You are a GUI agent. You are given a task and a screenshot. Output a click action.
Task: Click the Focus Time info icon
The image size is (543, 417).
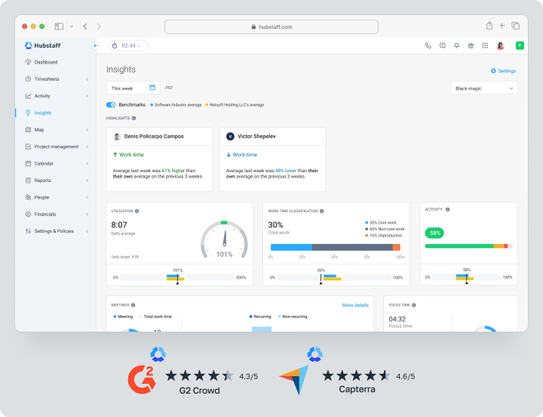(414, 305)
